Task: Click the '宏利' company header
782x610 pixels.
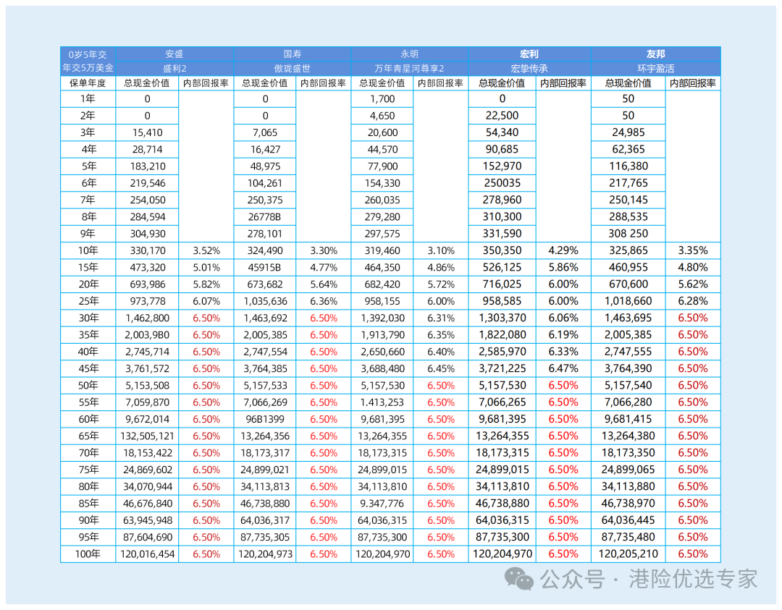Action: (529, 54)
